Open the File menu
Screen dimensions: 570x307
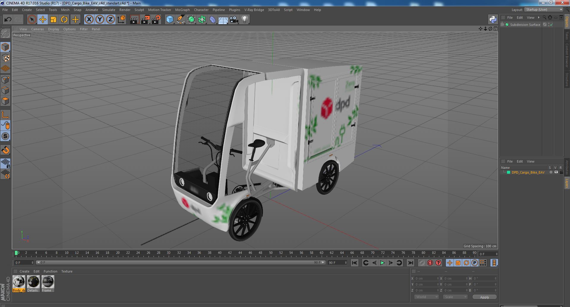[5, 10]
